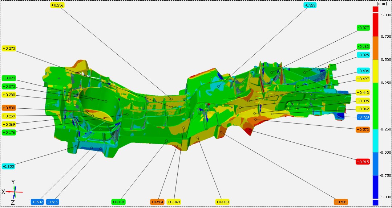This screenshot has height=208, width=392.
Task: Click the green -0.077 deviation label
Action: pyautogui.click(x=363, y=28)
